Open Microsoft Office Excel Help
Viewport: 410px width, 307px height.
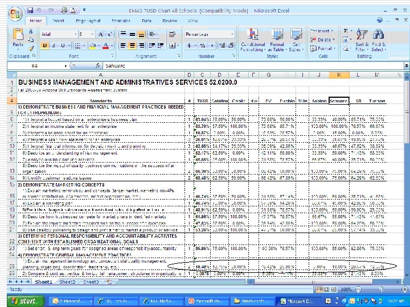coord(380,20)
